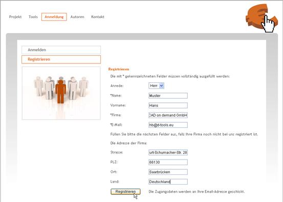Click the orange Euro logo icon
283x202 pixels.
[x=262, y=18]
